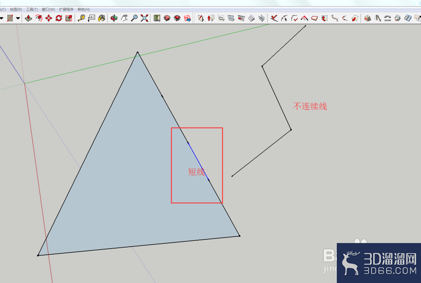
Task: Open the 工具(T) menu
Action: (32, 9)
